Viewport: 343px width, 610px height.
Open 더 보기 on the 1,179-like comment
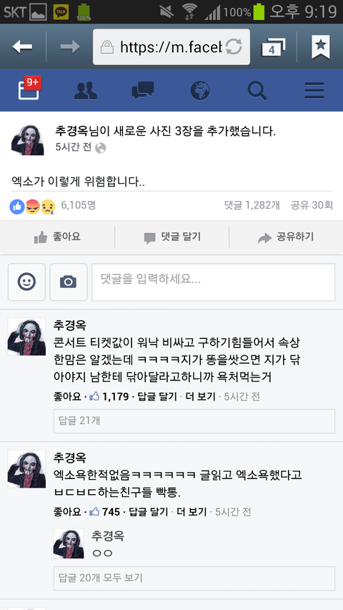coord(200,396)
